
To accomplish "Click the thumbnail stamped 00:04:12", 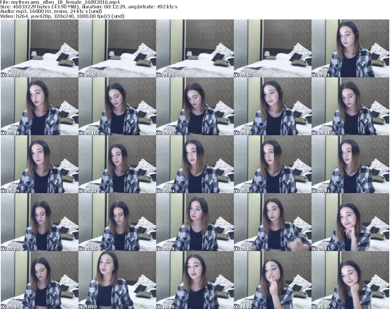I will coord(272,107).
